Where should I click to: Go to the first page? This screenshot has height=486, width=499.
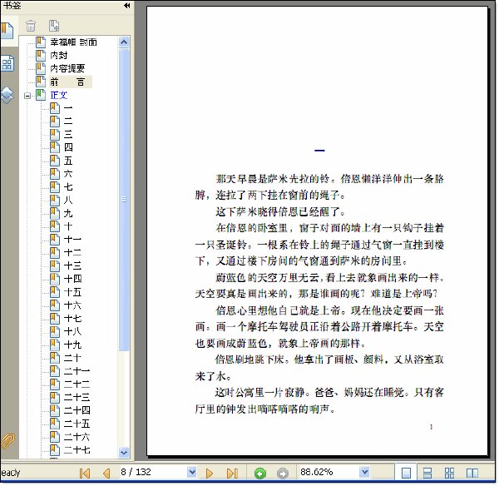(85, 473)
